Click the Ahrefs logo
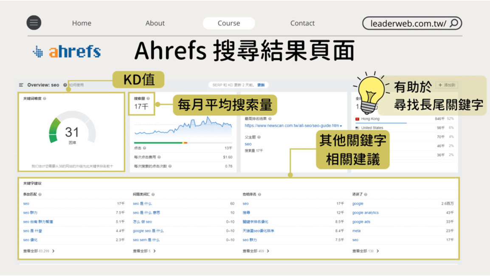 coord(67,52)
